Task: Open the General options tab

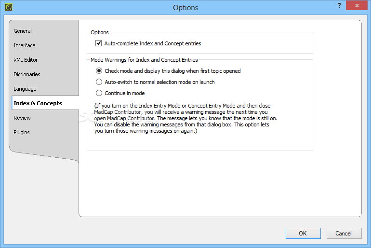Action: (23, 31)
